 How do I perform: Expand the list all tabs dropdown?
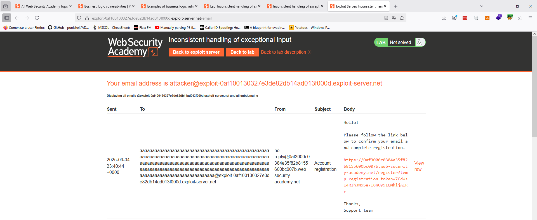pos(482,6)
